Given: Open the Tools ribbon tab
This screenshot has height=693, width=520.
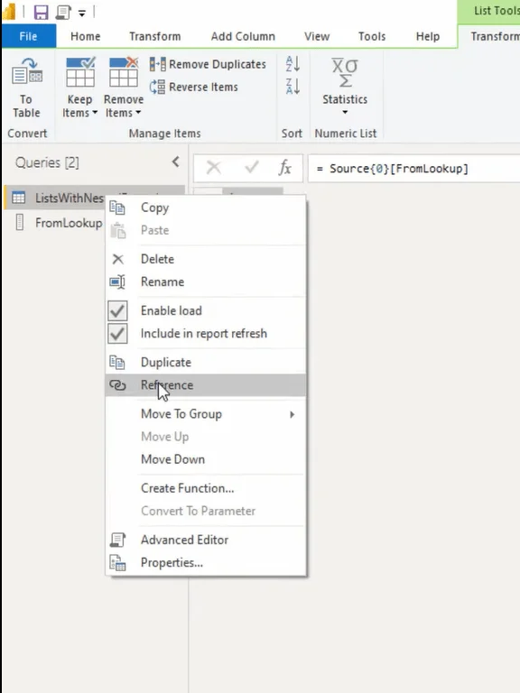Looking at the screenshot, I should coord(372,36).
